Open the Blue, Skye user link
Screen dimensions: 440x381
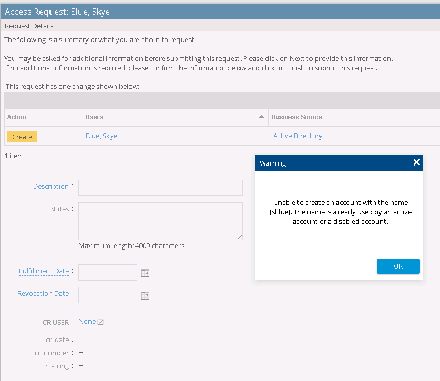[x=102, y=136]
